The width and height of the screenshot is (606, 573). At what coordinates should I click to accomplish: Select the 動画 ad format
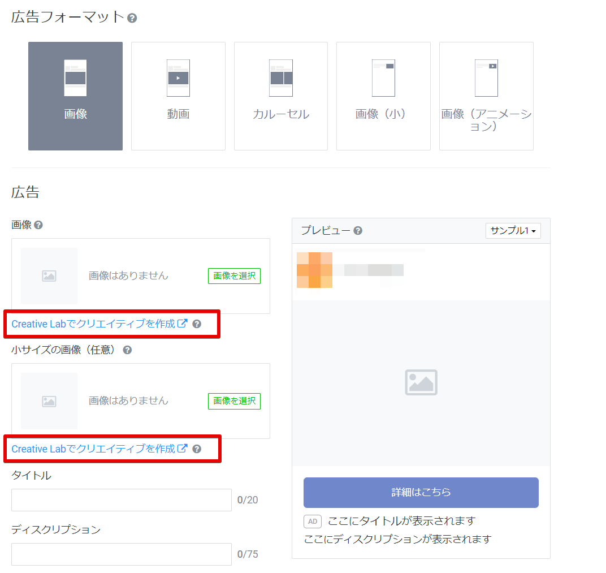(x=178, y=96)
